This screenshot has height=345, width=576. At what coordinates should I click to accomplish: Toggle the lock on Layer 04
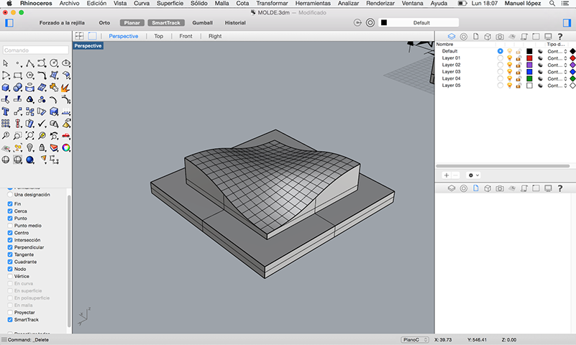coord(518,78)
